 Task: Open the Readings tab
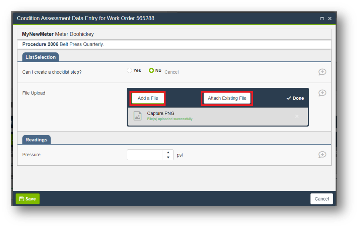(x=36, y=140)
